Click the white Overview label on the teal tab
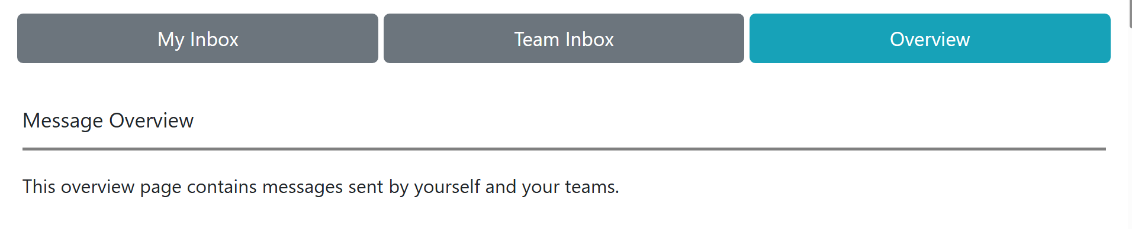This screenshot has width=1132, height=229. pos(930,39)
